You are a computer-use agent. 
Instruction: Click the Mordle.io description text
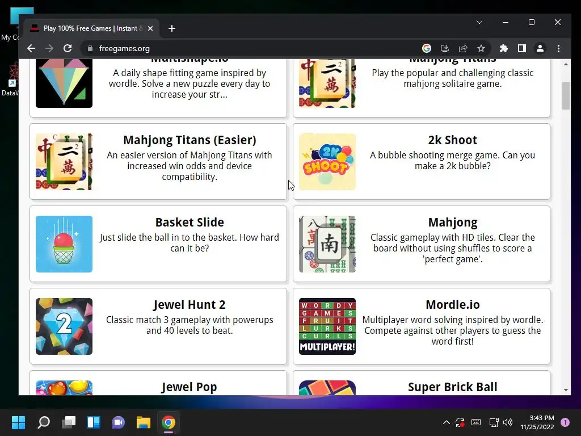pyautogui.click(x=452, y=330)
